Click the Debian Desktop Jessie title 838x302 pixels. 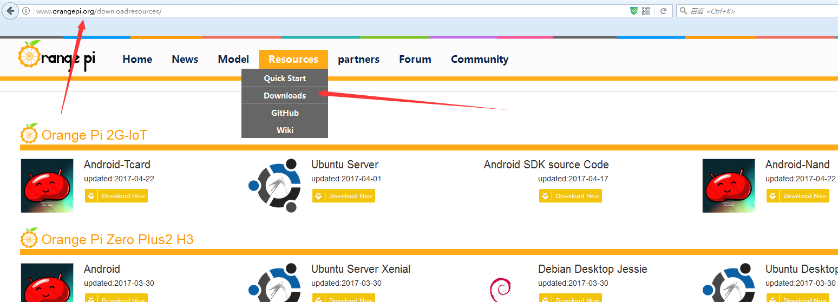tap(593, 269)
